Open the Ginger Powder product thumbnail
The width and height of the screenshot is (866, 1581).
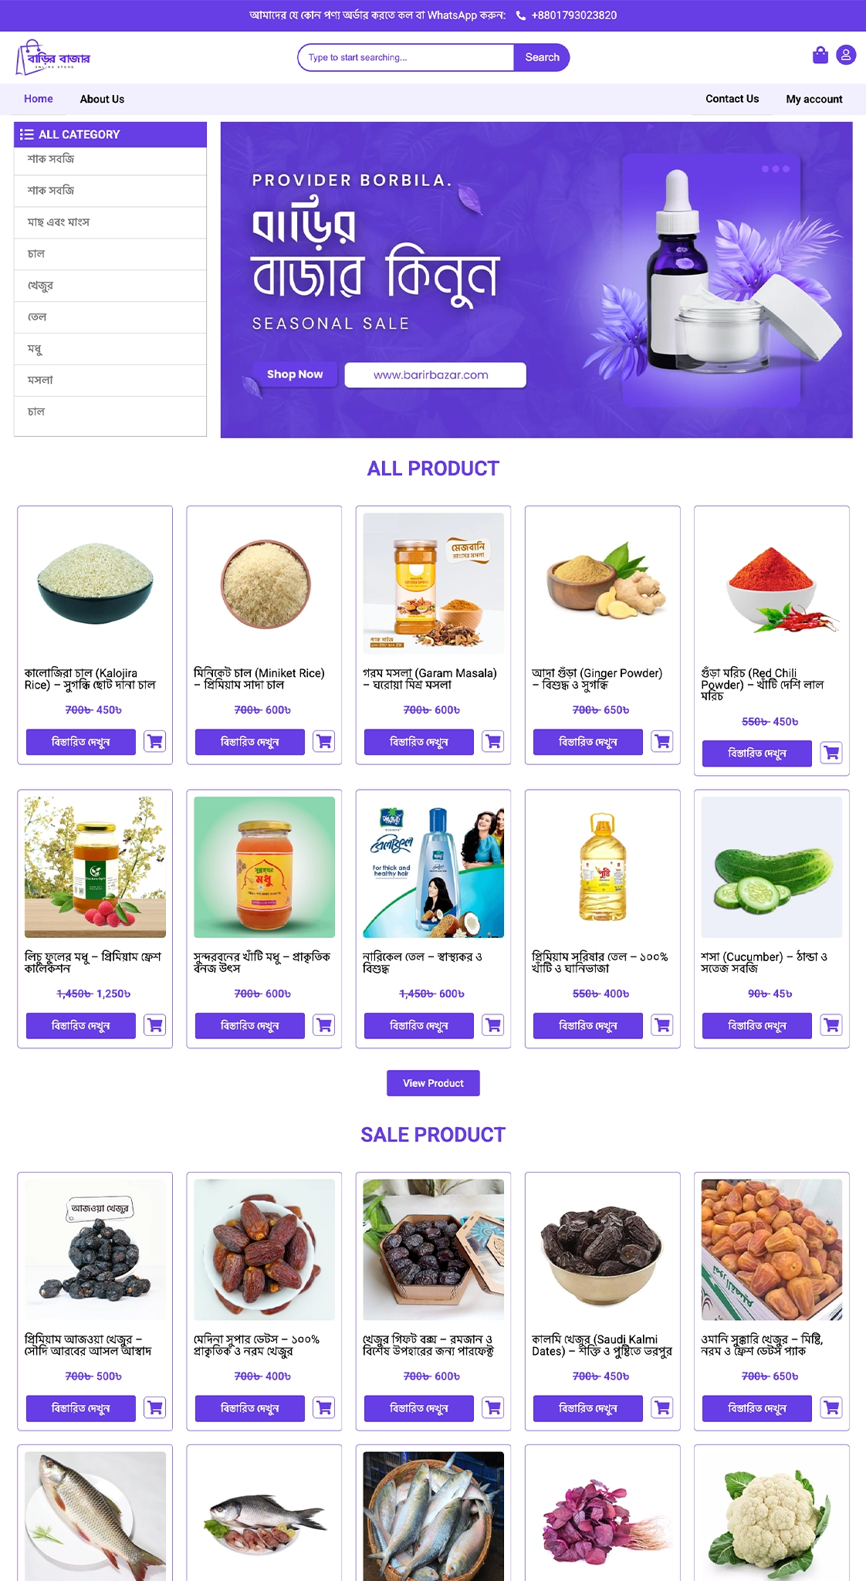click(602, 583)
